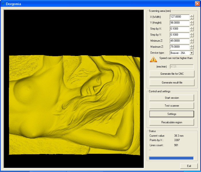201x172 pixels.
Task: Click the warning triangle icon
Action: (154, 60)
